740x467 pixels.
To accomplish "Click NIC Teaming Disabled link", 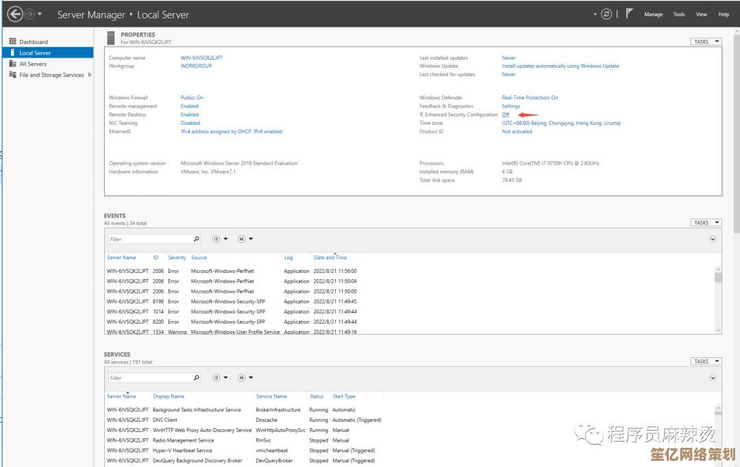I will (x=190, y=123).
